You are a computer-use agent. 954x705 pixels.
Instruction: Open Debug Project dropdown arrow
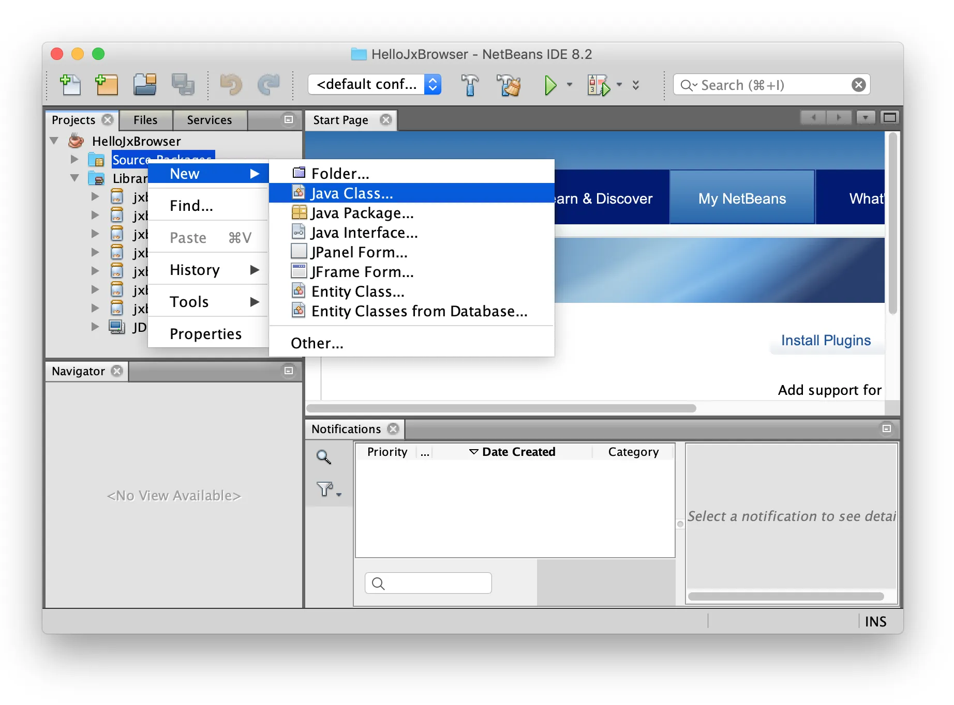619,85
